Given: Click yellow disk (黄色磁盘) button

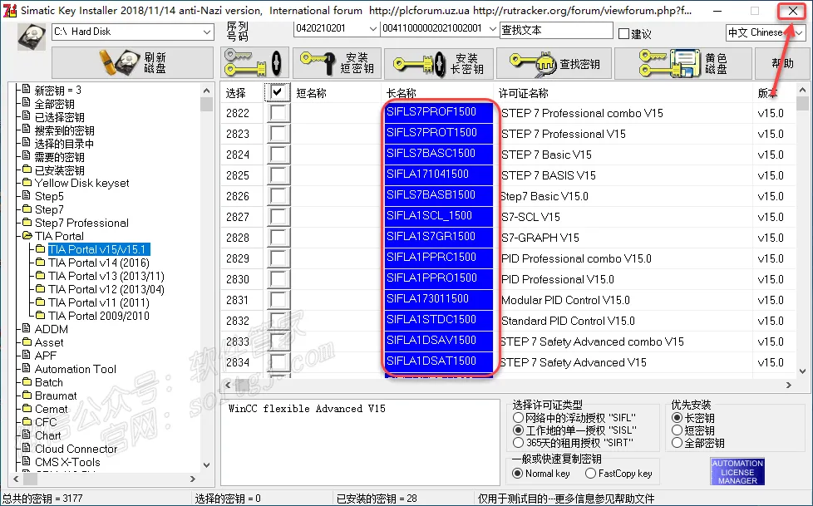Looking at the screenshot, I should pos(682,63).
